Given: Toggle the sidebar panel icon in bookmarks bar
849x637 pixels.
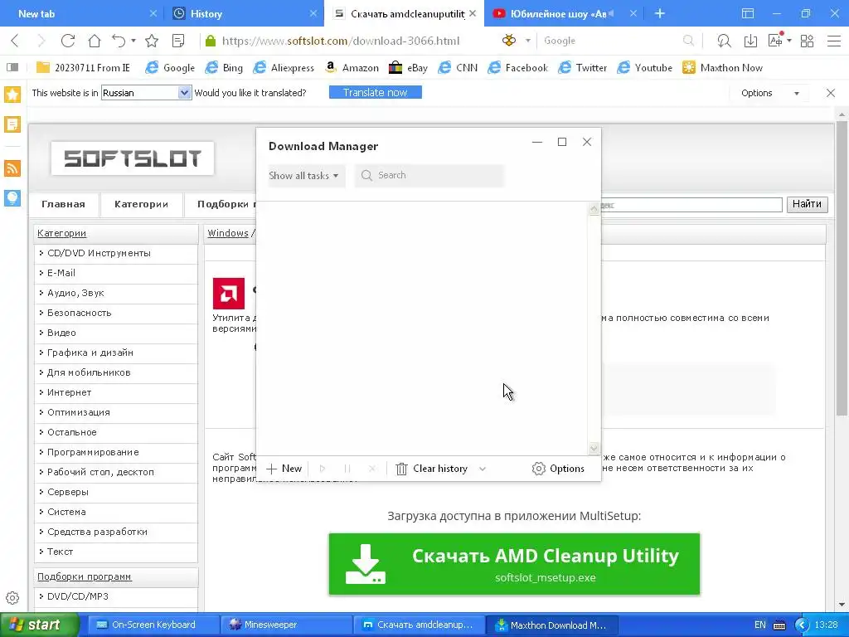Looking at the screenshot, I should click(12, 67).
